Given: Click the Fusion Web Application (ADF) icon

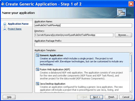Looking at the screenshot, I should point(37,69).
